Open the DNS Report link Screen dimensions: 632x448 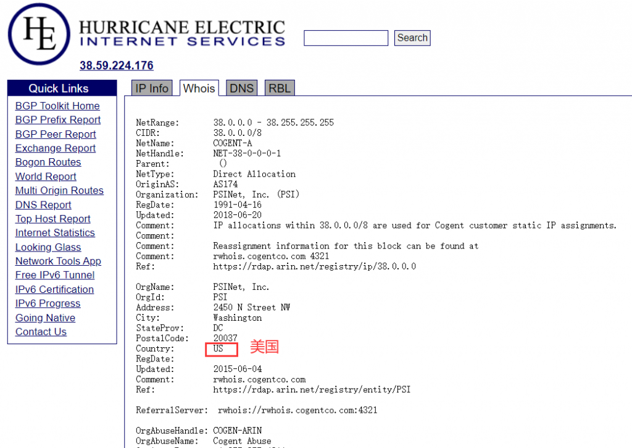[x=43, y=205]
